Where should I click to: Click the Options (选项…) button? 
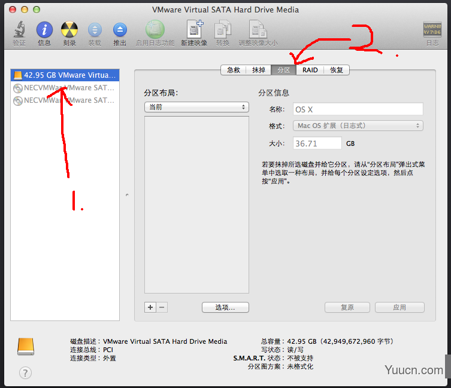pyautogui.click(x=225, y=307)
